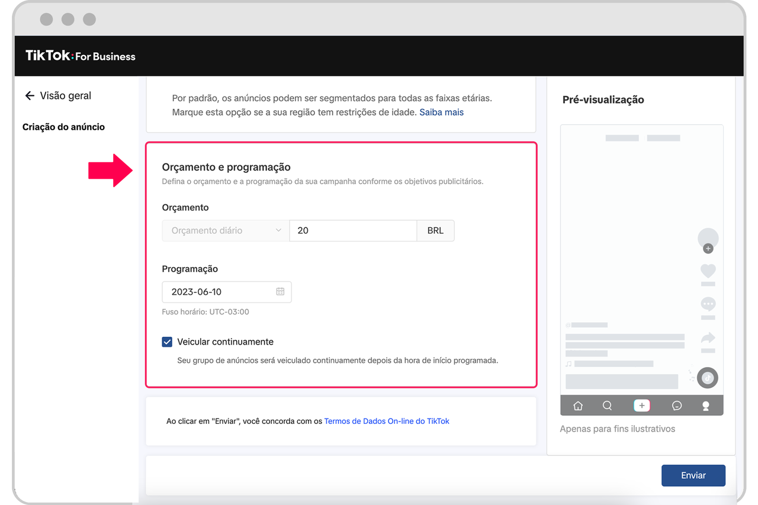Viewport: 758px width, 505px height.
Task: Select the home icon in preview navbar
Action: pyautogui.click(x=578, y=406)
